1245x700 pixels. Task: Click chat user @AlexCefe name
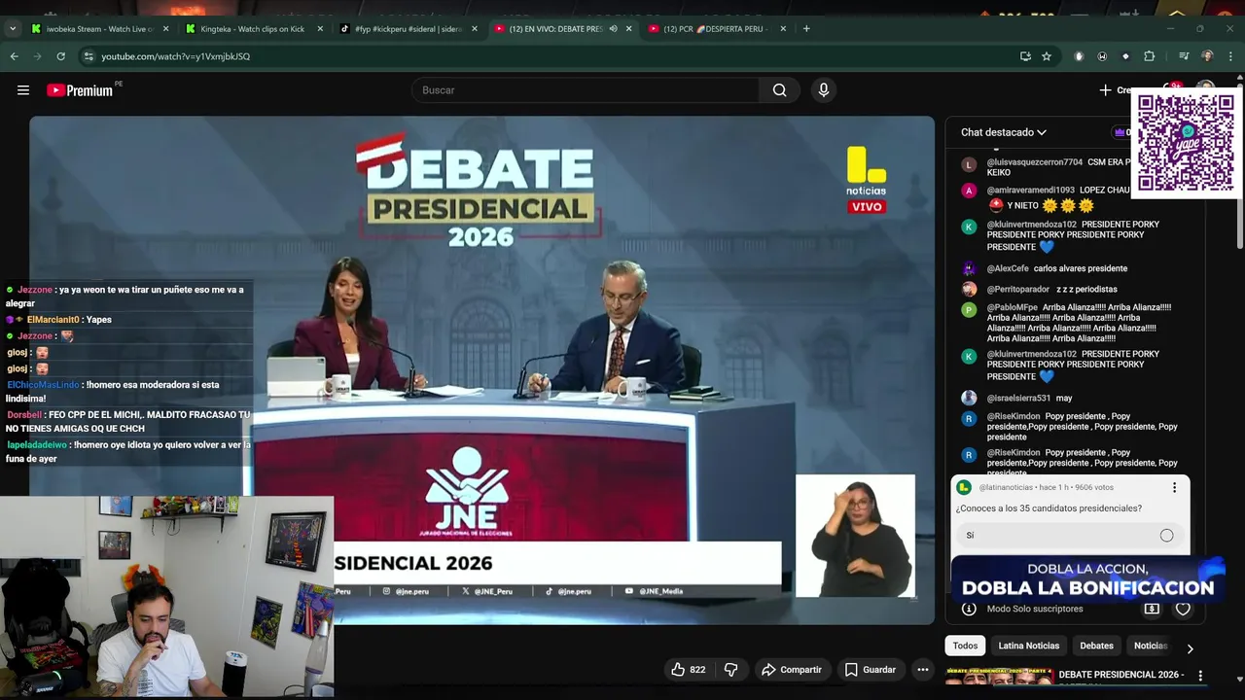point(1008,268)
